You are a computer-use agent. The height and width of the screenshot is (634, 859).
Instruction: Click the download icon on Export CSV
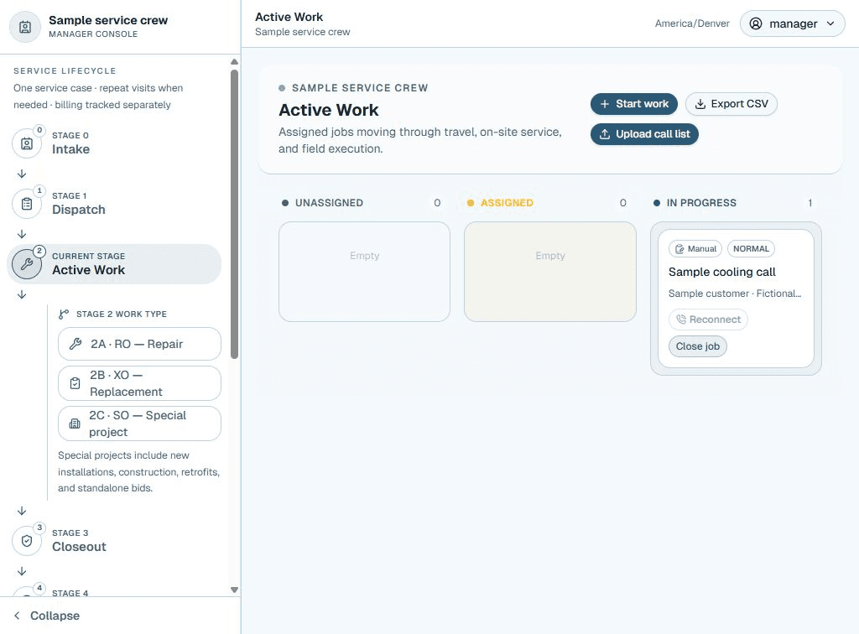[x=700, y=104]
